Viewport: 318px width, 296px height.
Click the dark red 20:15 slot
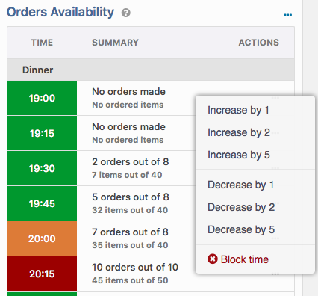(42, 274)
